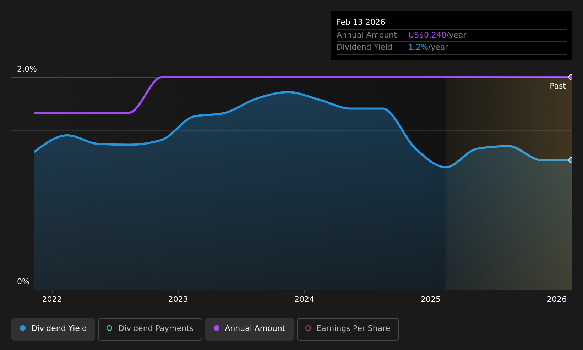
Task: Click the 2025 x-axis label
Action: point(431,299)
